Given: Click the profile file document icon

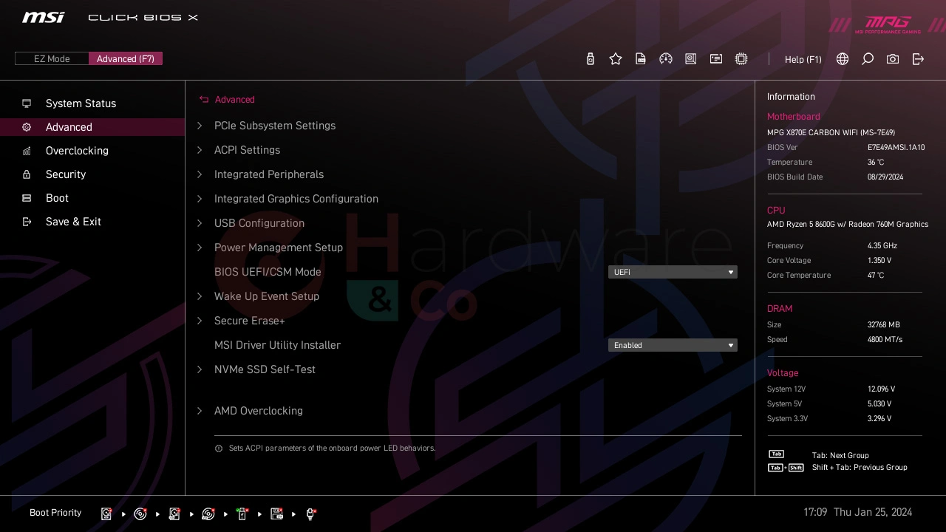Looking at the screenshot, I should pos(641,59).
